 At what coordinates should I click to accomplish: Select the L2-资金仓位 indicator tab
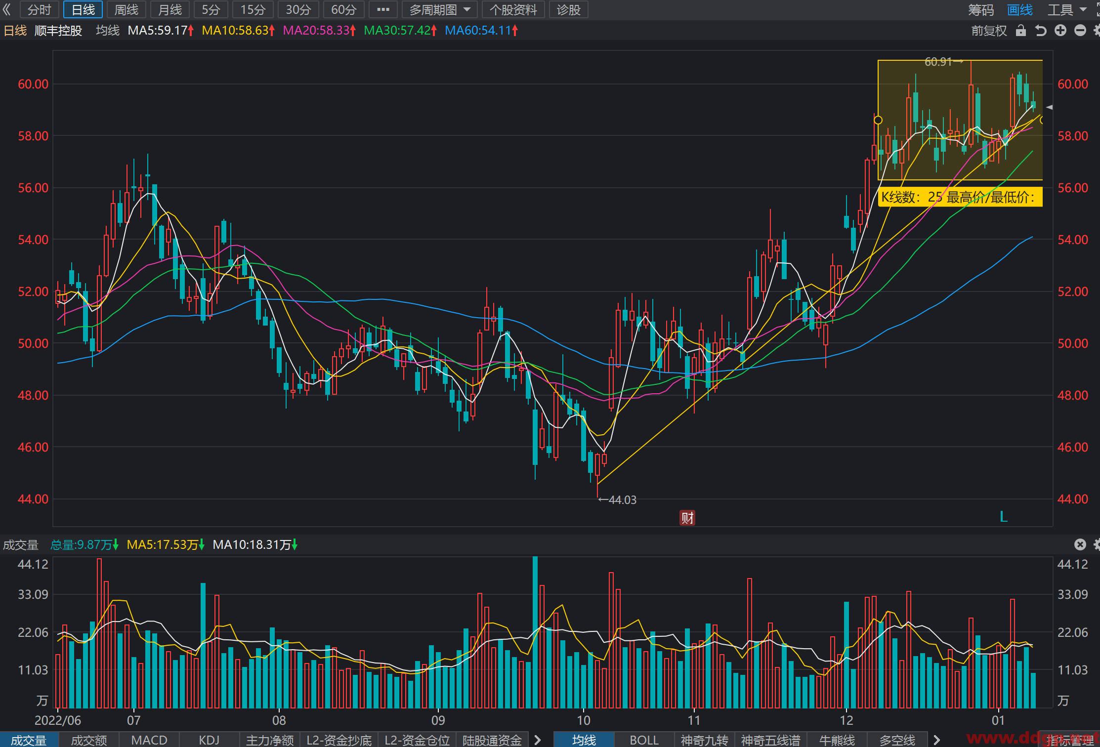[417, 740]
